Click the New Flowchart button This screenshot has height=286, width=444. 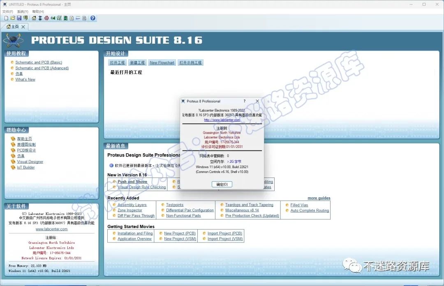tap(162, 62)
